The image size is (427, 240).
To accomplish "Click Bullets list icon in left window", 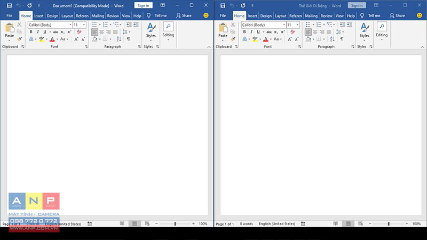I will point(94,25).
